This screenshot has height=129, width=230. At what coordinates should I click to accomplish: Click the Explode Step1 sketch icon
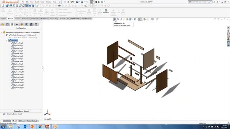pos(13,43)
